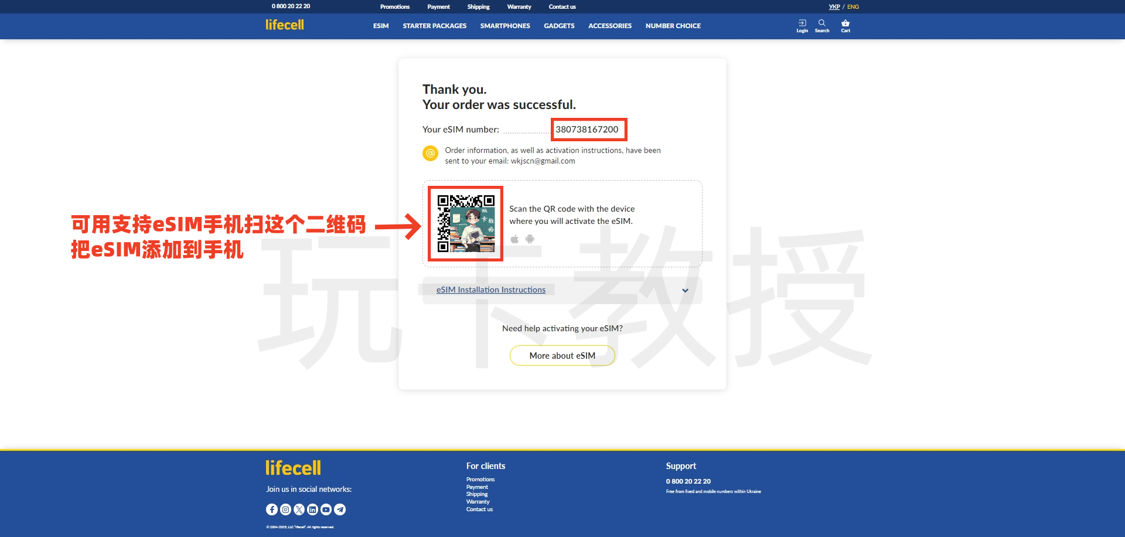Open the NUMBER CHOICE menu item
The image size is (1125, 537).
click(673, 26)
